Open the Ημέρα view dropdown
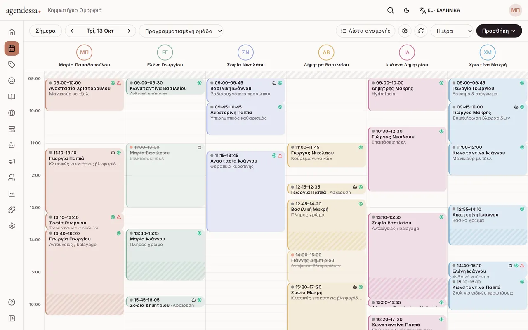The width and height of the screenshot is (528, 330). (452, 31)
